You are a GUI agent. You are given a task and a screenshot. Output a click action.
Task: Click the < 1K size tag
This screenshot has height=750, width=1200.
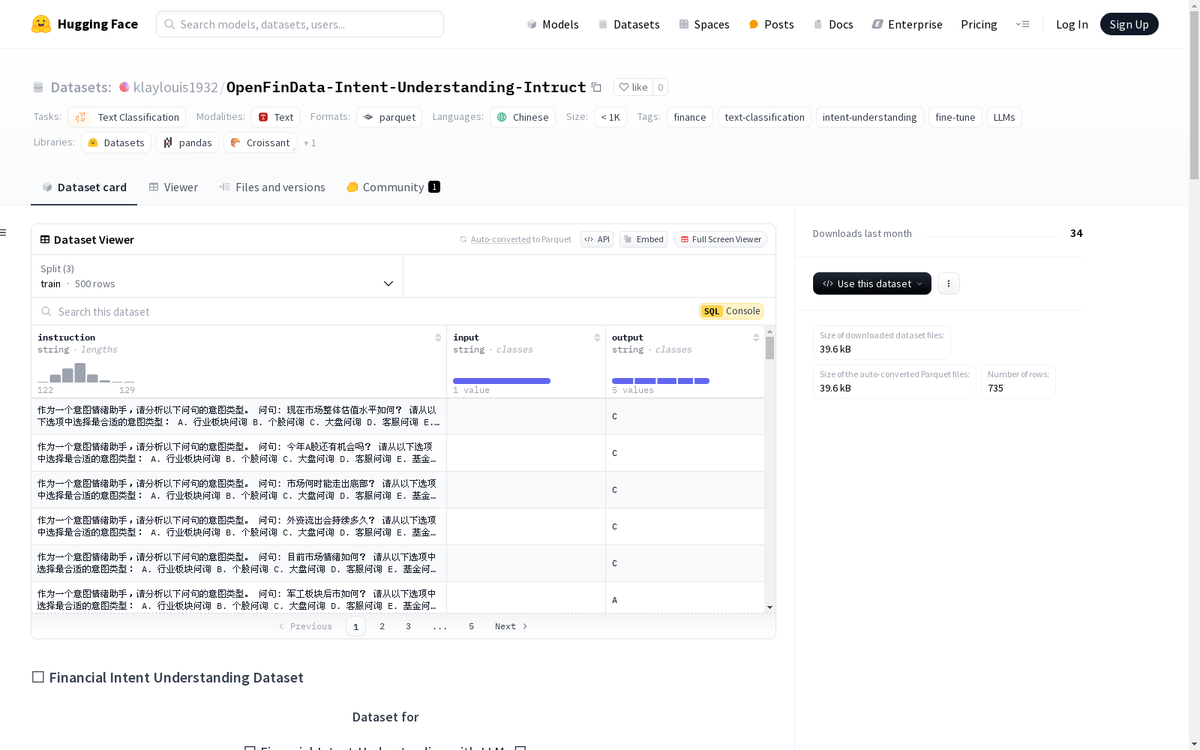(610, 117)
